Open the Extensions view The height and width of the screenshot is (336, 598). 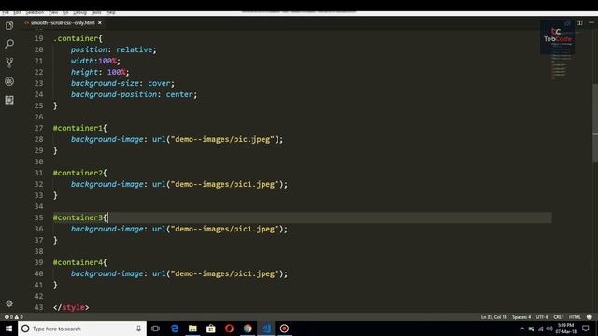click(9, 100)
